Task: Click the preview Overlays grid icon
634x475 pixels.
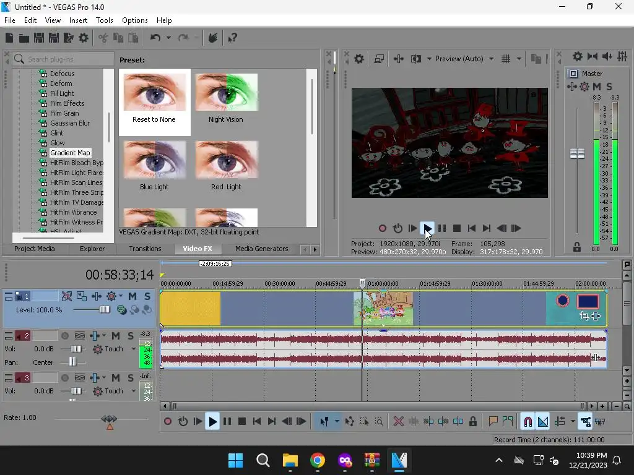Action: pyautogui.click(x=506, y=59)
